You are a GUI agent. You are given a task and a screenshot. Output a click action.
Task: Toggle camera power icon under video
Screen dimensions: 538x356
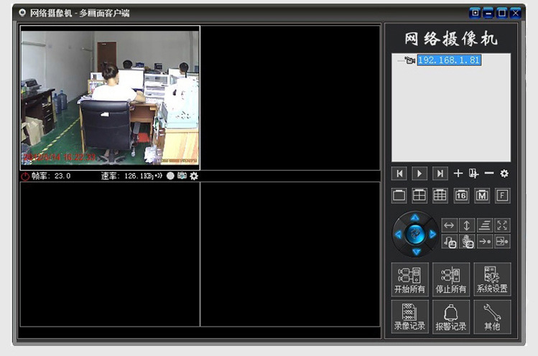pos(25,177)
